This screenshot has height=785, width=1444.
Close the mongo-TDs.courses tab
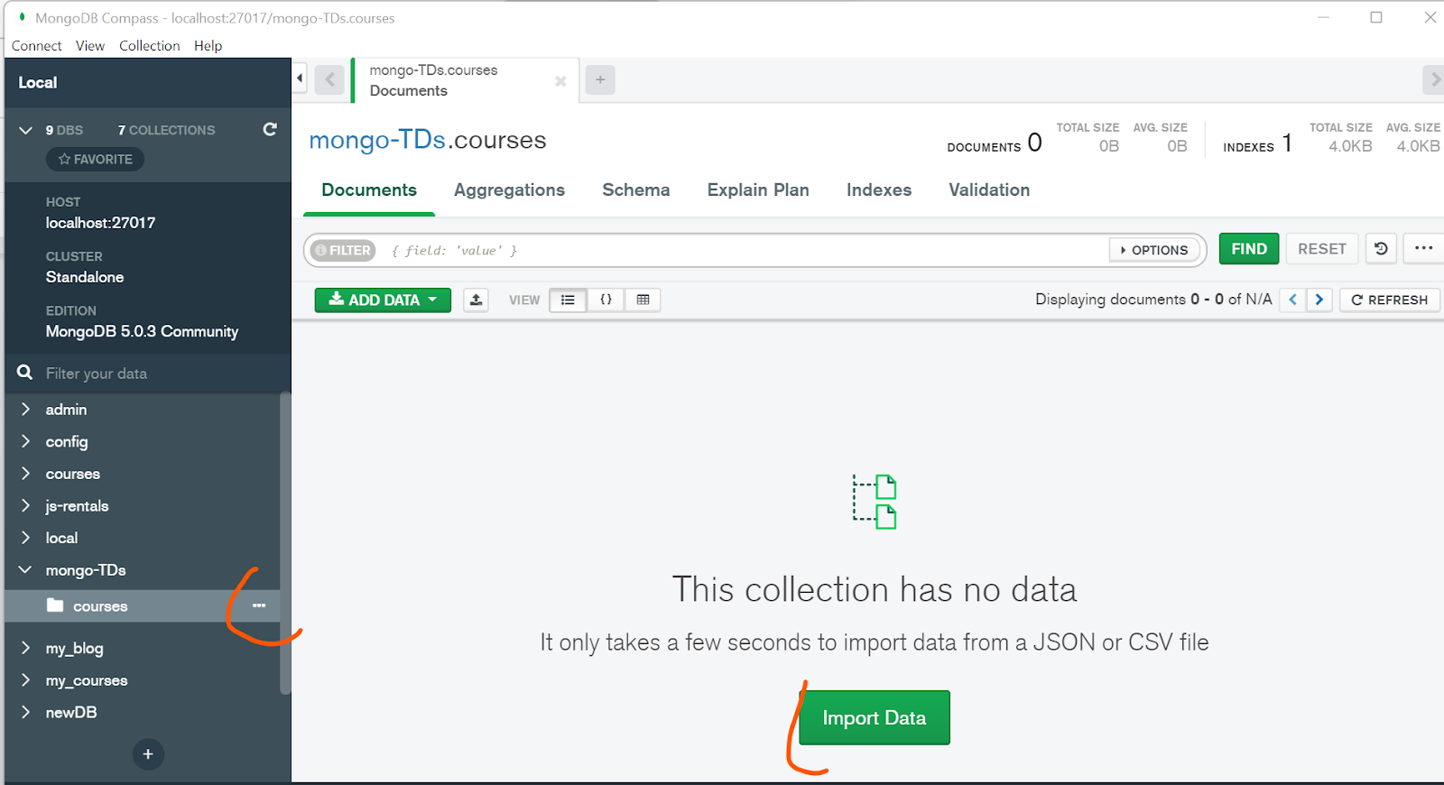pos(560,81)
